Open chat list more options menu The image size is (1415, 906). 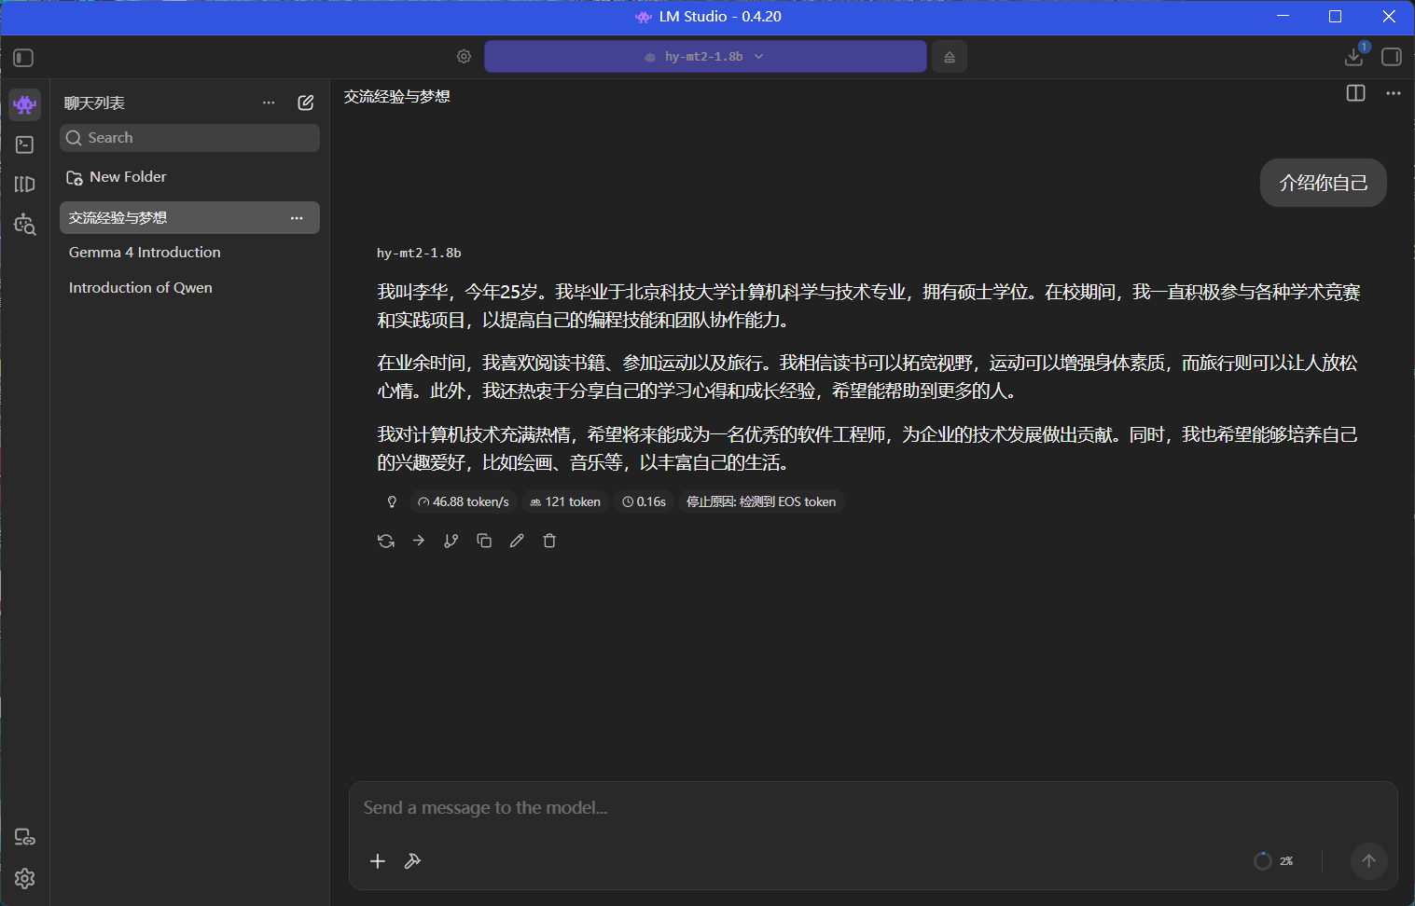(269, 103)
